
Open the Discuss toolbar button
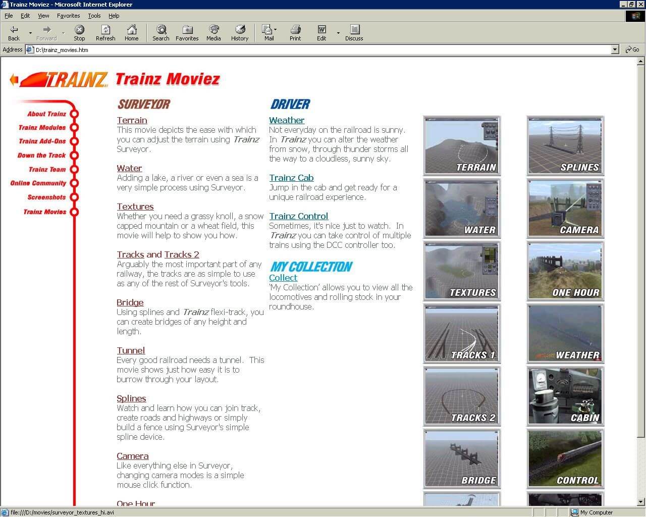[354, 33]
